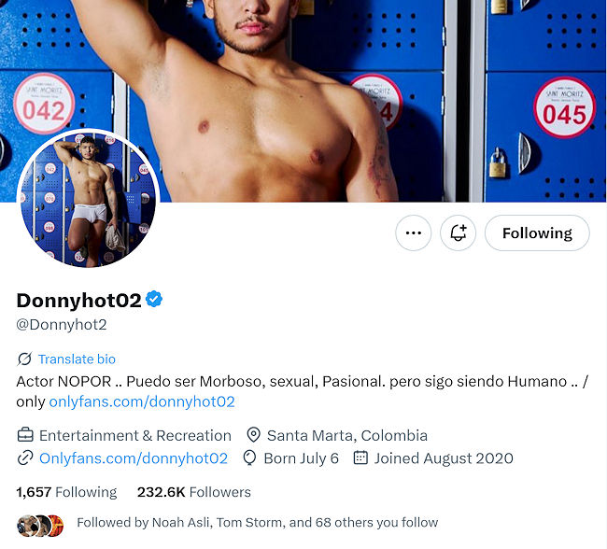Open the Onlyfans.com/donnyhot02 website link

pos(134,458)
